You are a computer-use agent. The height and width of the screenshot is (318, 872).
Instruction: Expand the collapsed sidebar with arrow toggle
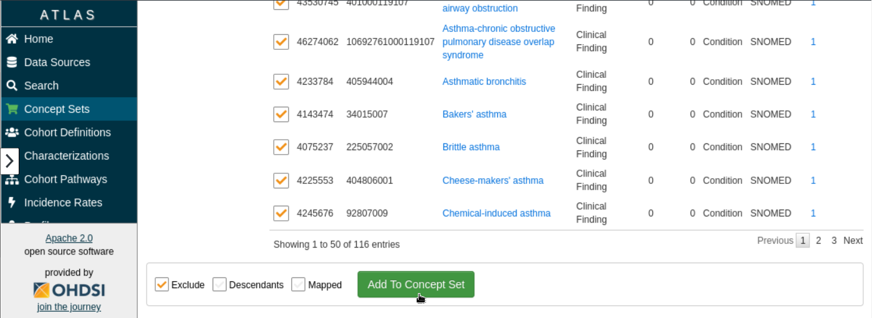9,161
